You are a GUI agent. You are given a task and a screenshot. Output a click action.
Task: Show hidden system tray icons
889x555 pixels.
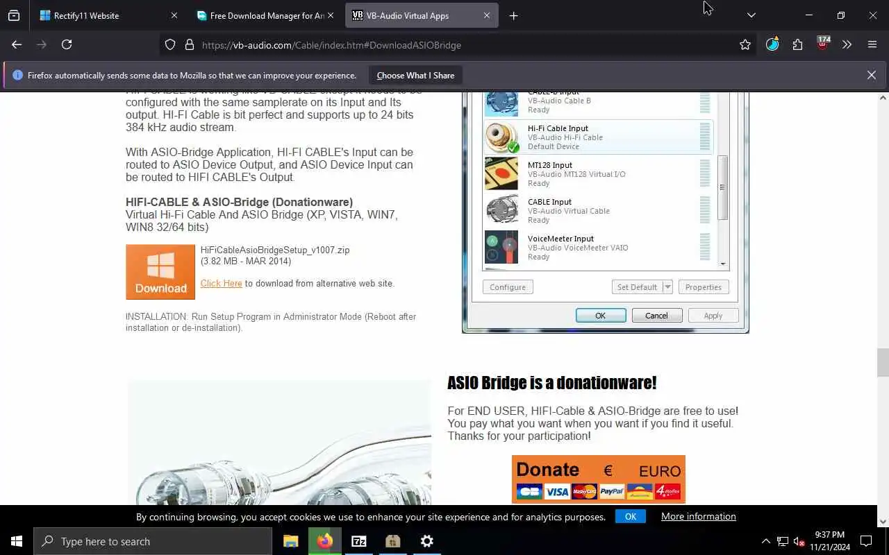[x=766, y=541]
